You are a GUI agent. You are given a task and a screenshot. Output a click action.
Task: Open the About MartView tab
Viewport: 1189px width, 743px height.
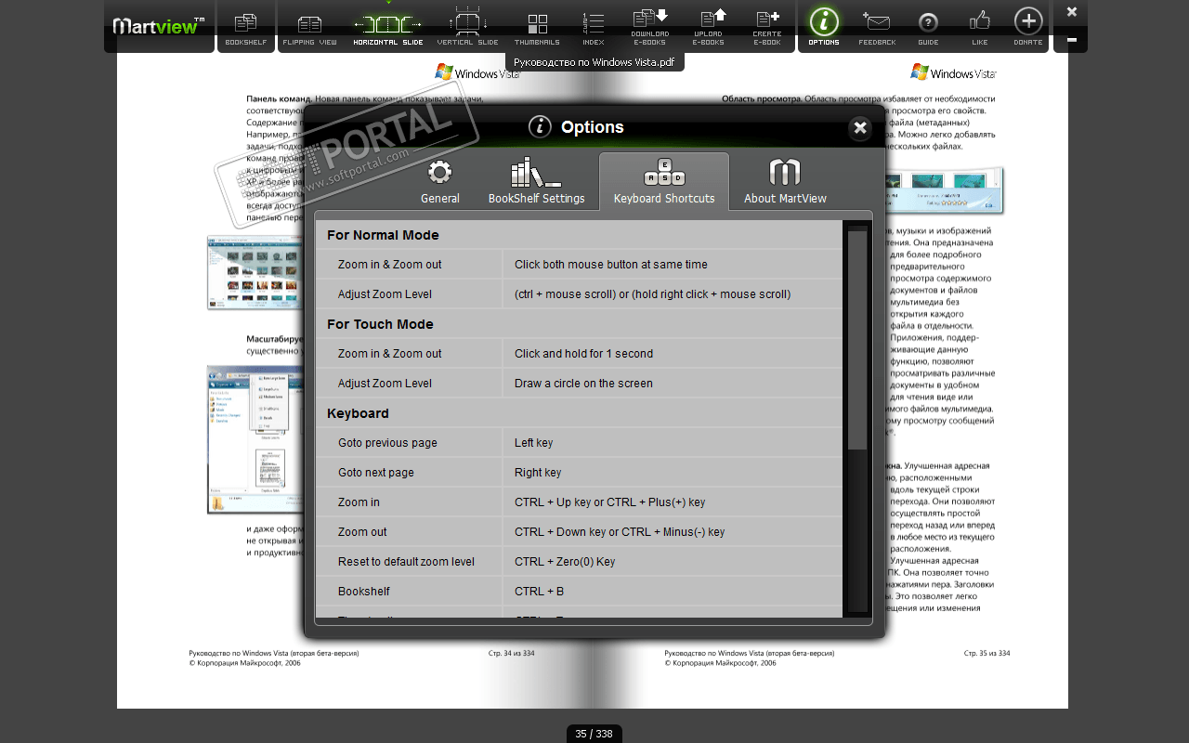click(x=785, y=181)
